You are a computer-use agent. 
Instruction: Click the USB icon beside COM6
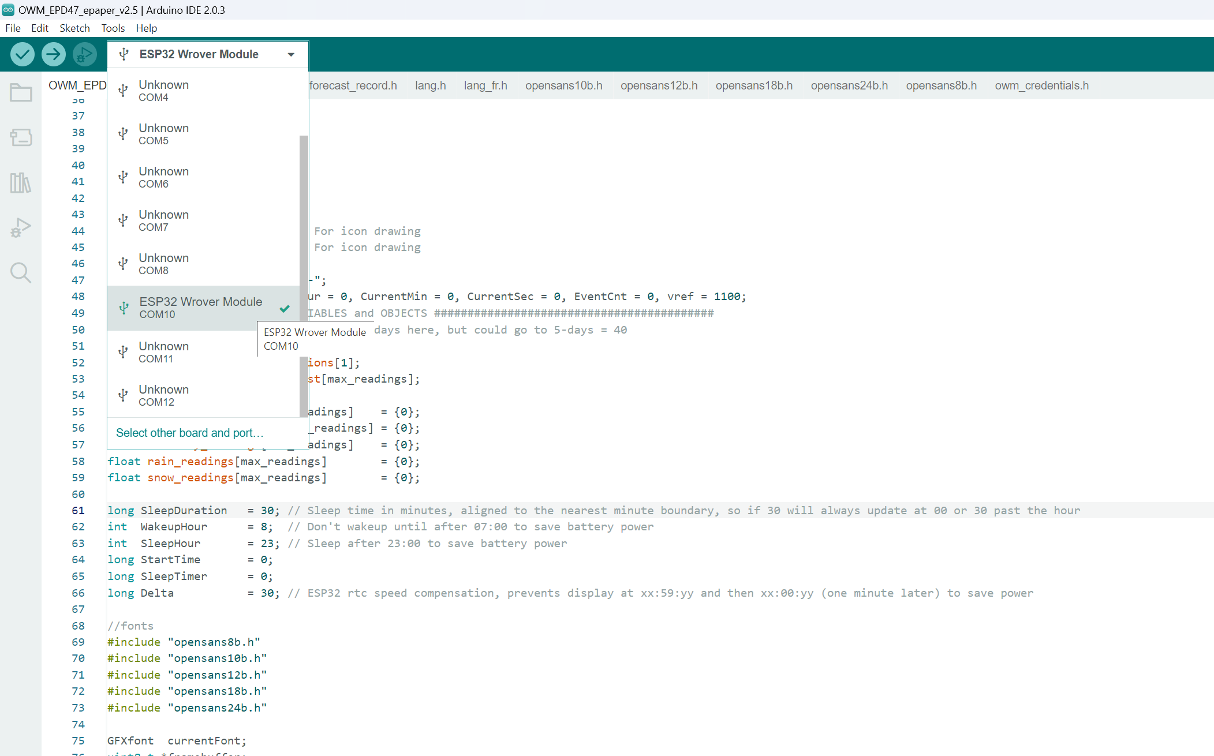pos(123,177)
